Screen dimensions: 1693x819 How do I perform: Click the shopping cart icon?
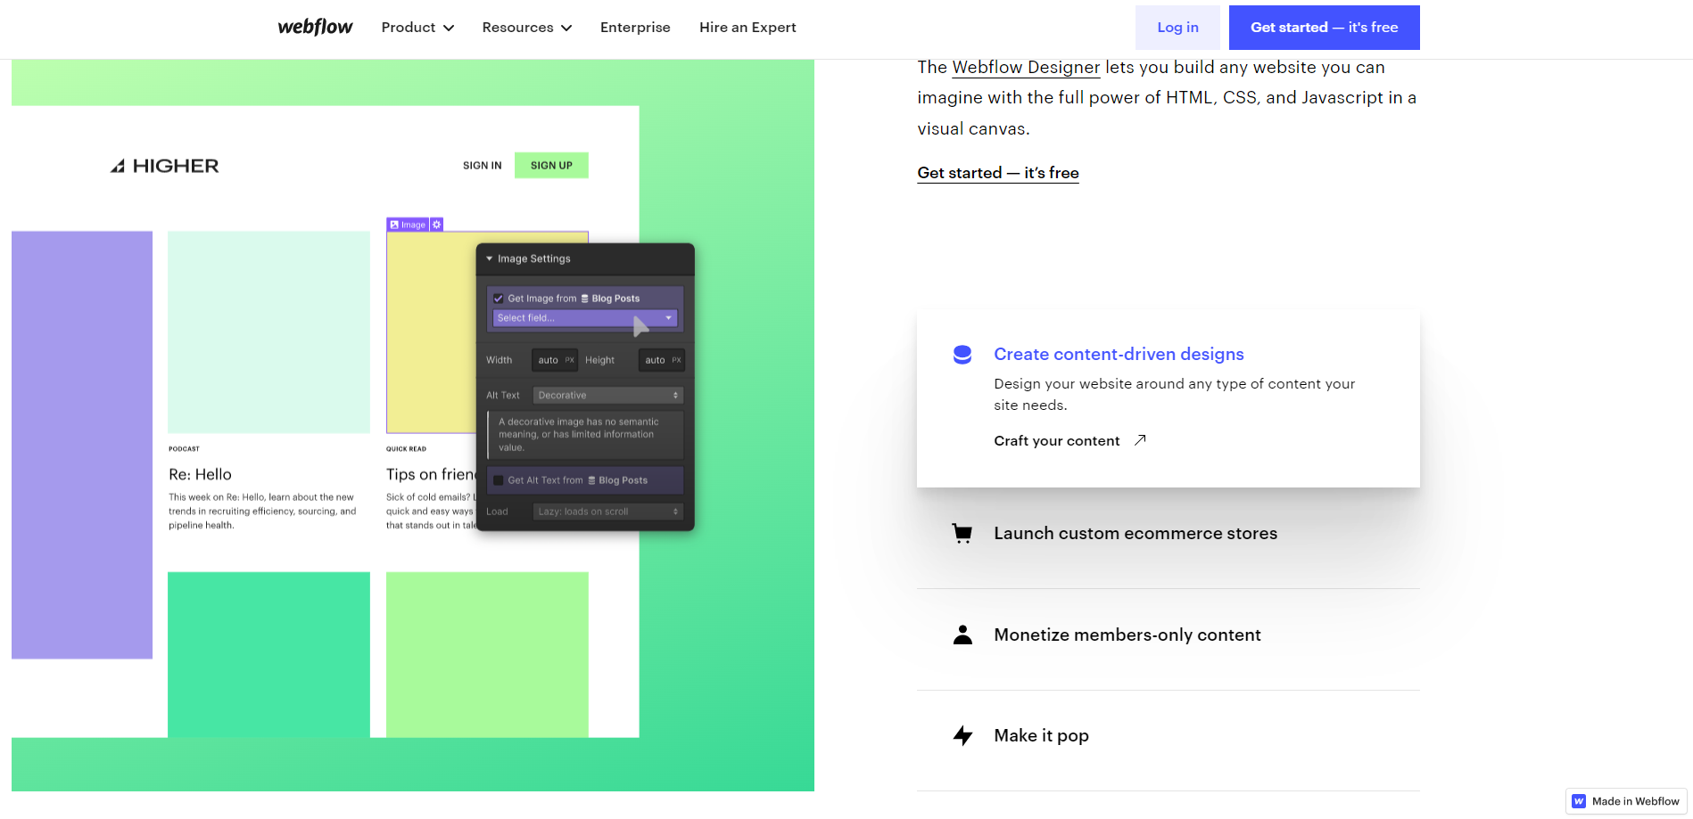(962, 534)
